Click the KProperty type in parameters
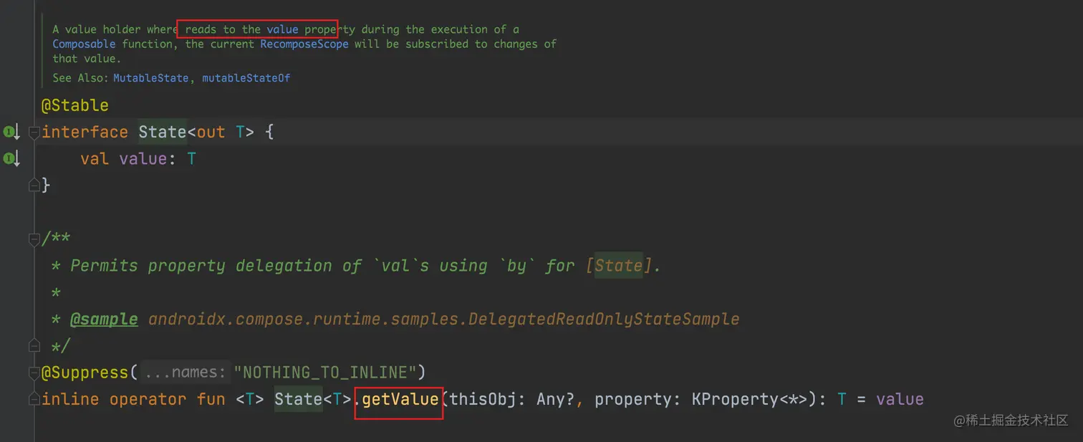 point(734,399)
